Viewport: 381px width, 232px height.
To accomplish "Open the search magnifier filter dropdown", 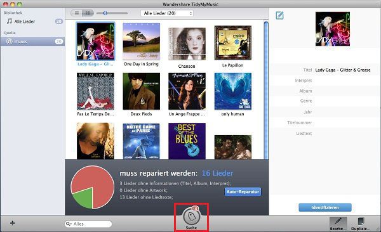I will coord(69,224).
